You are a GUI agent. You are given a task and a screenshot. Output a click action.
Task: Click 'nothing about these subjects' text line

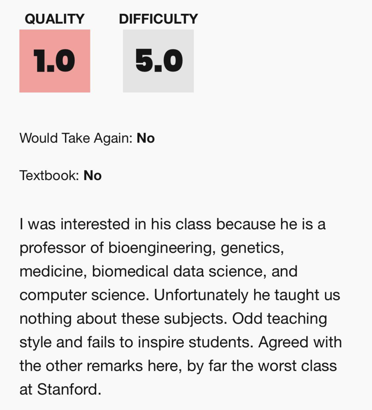point(123,319)
